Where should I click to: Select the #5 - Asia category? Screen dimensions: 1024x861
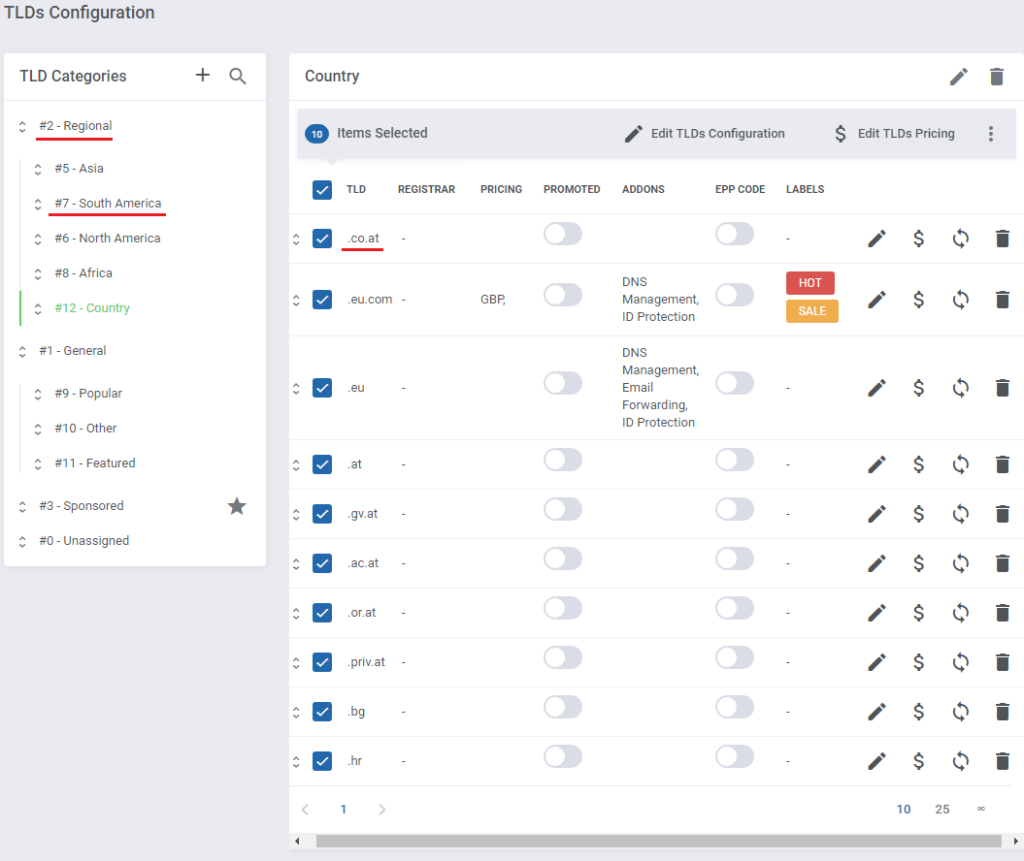[x=79, y=169]
